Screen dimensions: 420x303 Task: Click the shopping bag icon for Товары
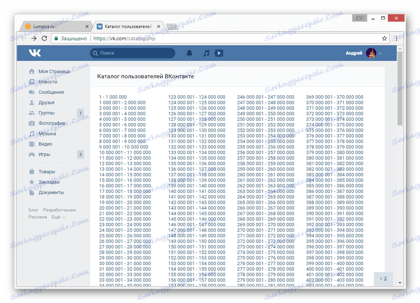click(x=32, y=172)
